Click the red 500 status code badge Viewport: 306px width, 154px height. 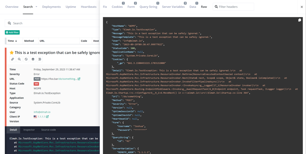coord(36,84)
